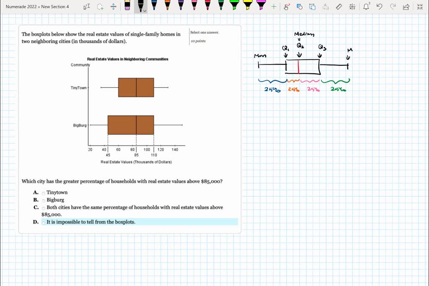This screenshot has width=429, height=286.
Task: Click the BigBurg boxplot on the canvas
Action: (x=130, y=125)
